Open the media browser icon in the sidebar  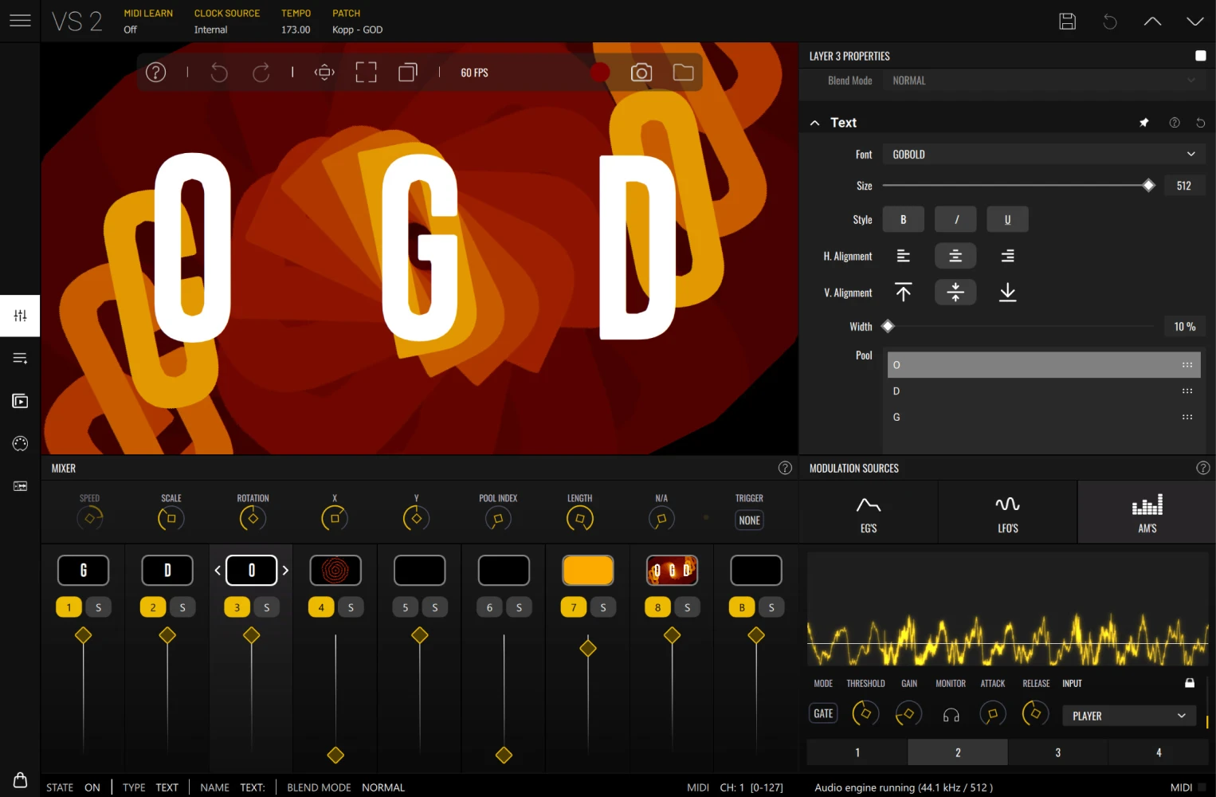coord(20,401)
